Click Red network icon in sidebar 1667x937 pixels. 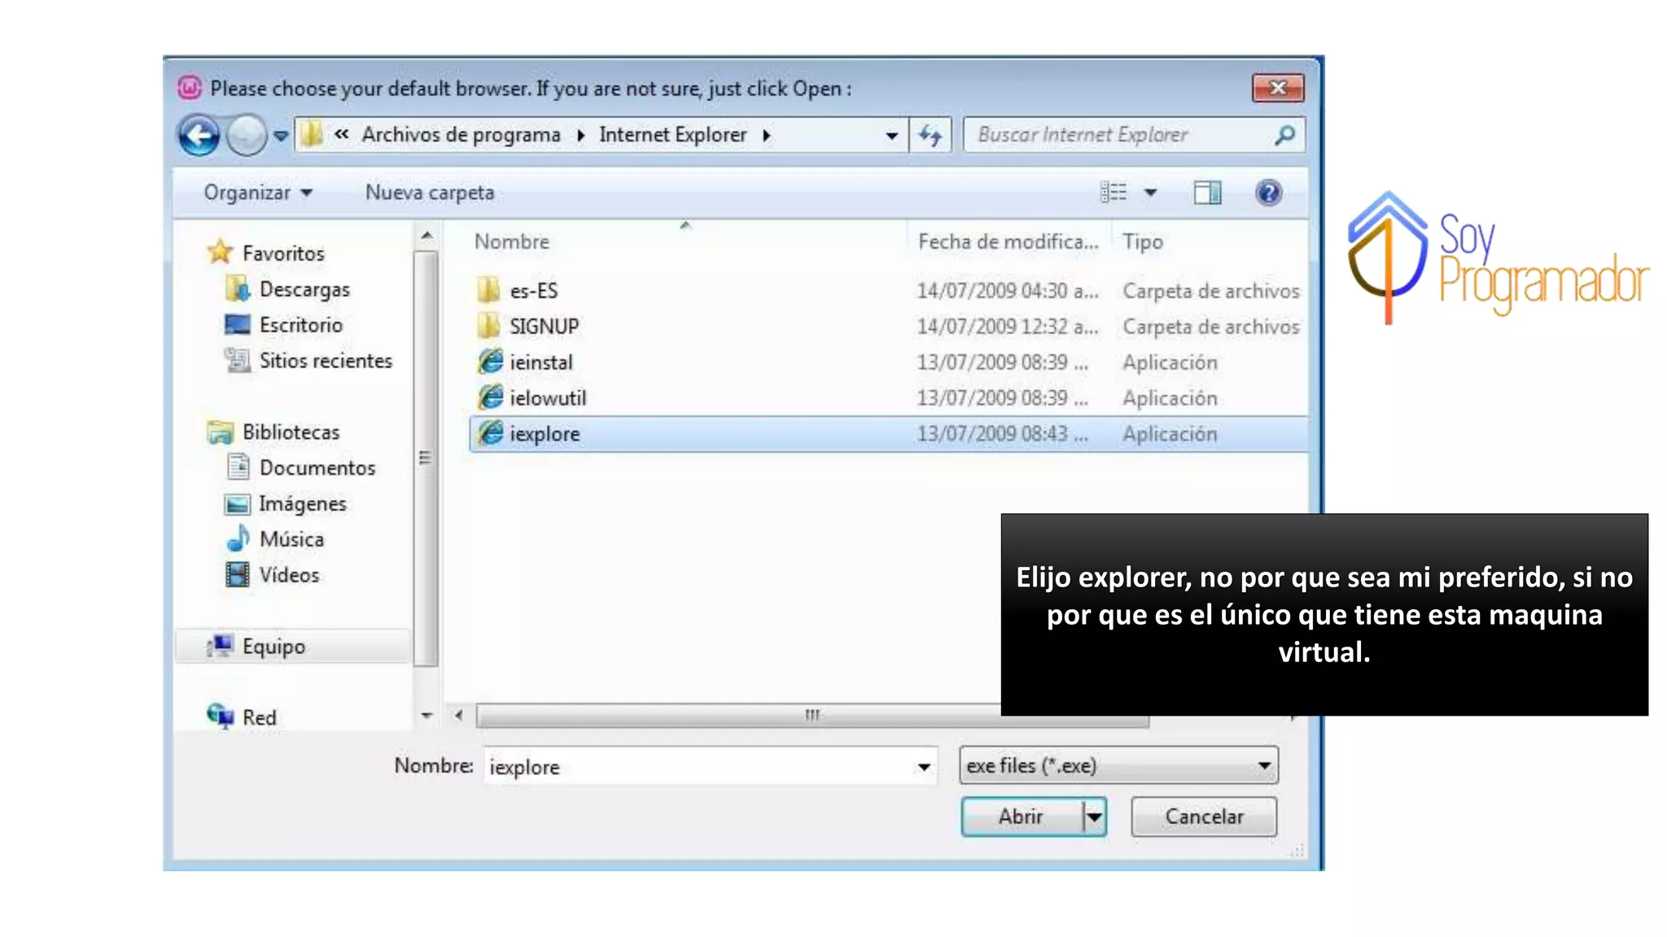(x=221, y=716)
